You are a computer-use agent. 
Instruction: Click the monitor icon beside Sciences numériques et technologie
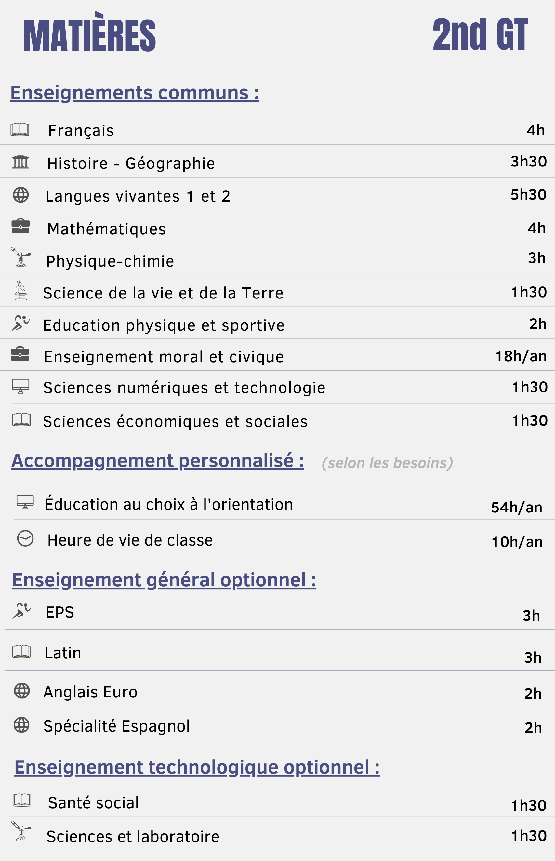(x=20, y=386)
